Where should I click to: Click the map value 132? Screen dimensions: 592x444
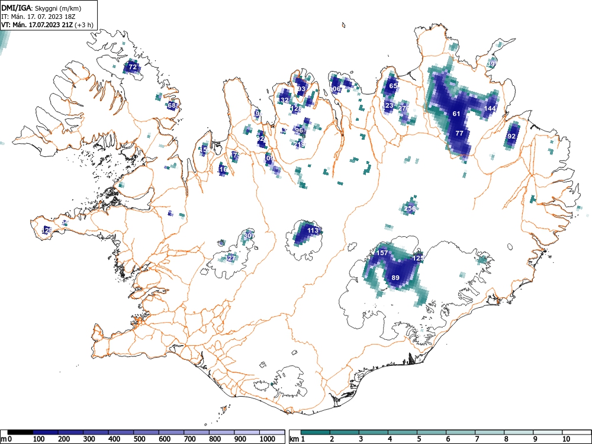coord(284,100)
